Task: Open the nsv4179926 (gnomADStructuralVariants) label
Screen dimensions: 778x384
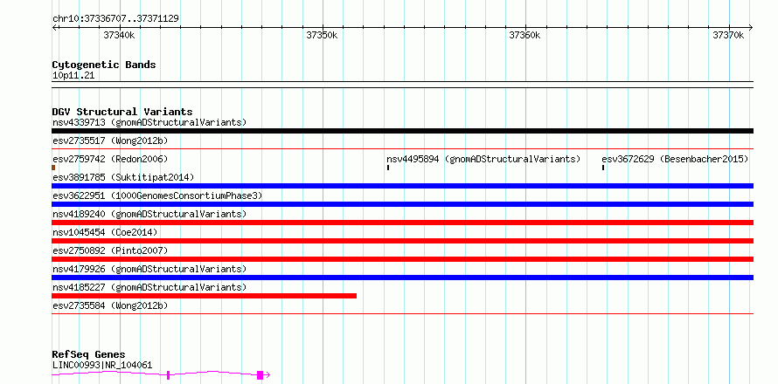Action: [149, 269]
